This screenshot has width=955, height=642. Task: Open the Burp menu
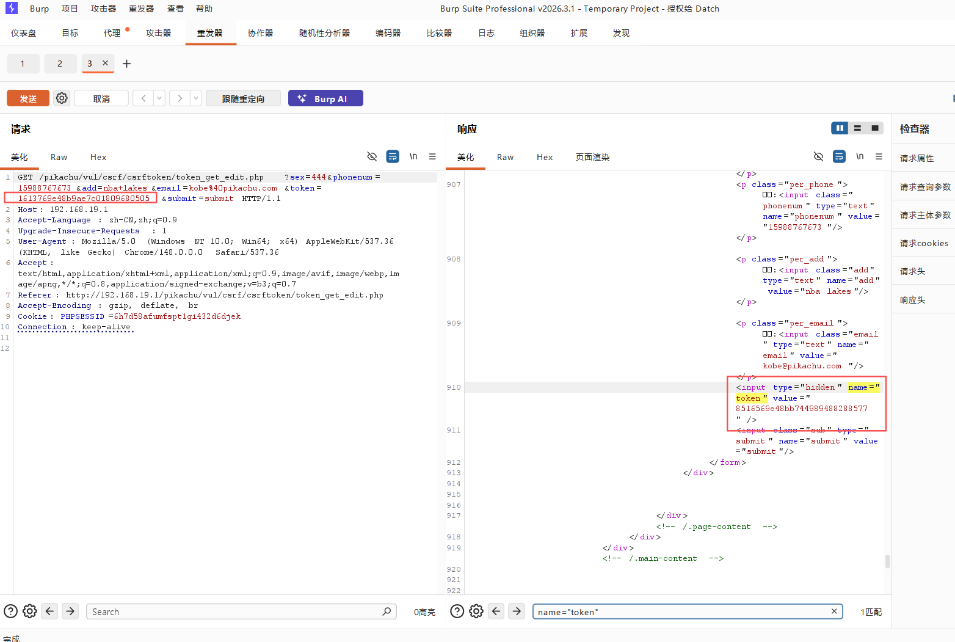39,9
